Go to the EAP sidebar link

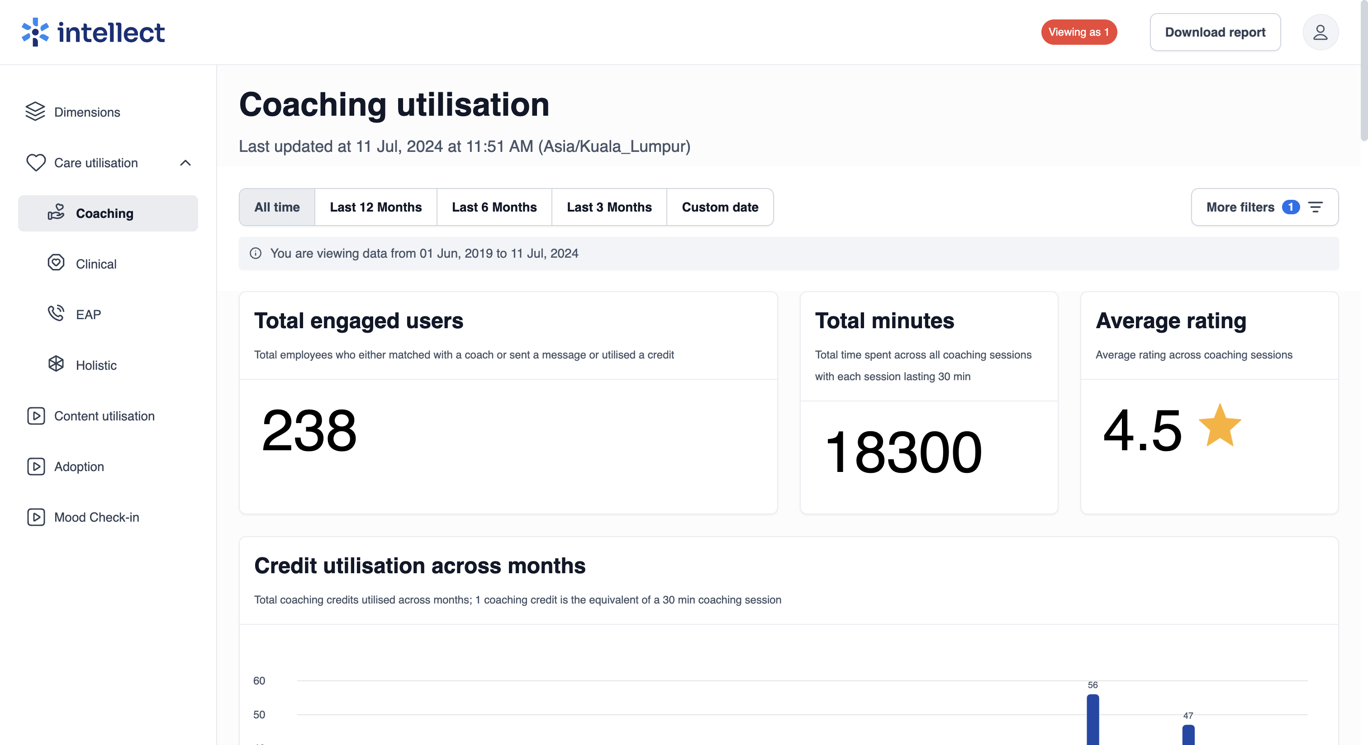click(x=108, y=314)
